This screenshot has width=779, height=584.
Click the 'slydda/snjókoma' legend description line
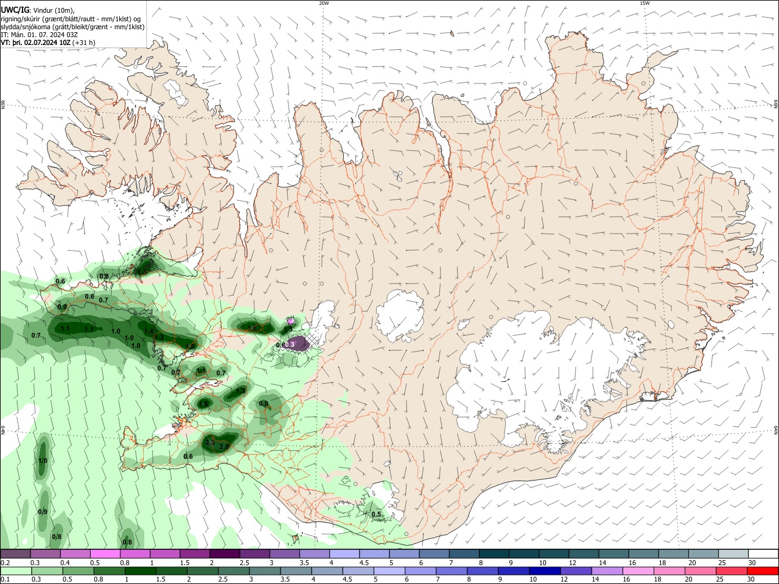pyautogui.click(x=72, y=27)
